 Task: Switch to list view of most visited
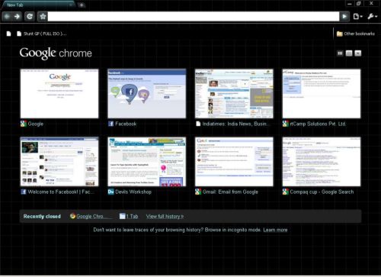349,53
